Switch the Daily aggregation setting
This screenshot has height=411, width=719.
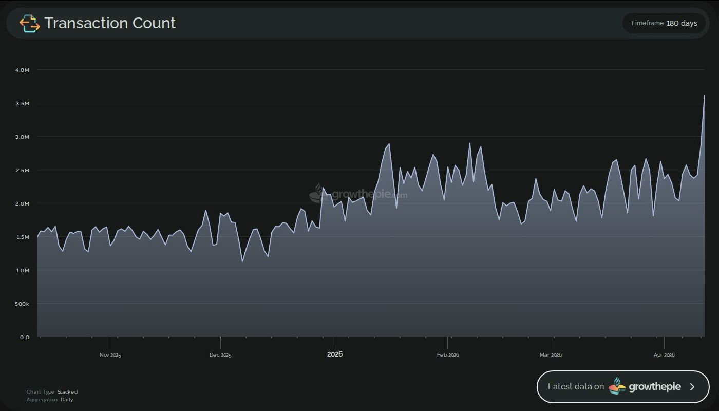click(x=67, y=399)
